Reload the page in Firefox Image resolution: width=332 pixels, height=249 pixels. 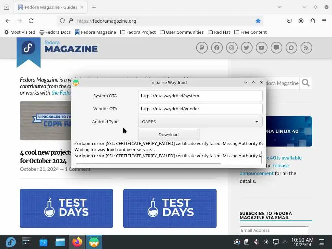tap(31, 21)
